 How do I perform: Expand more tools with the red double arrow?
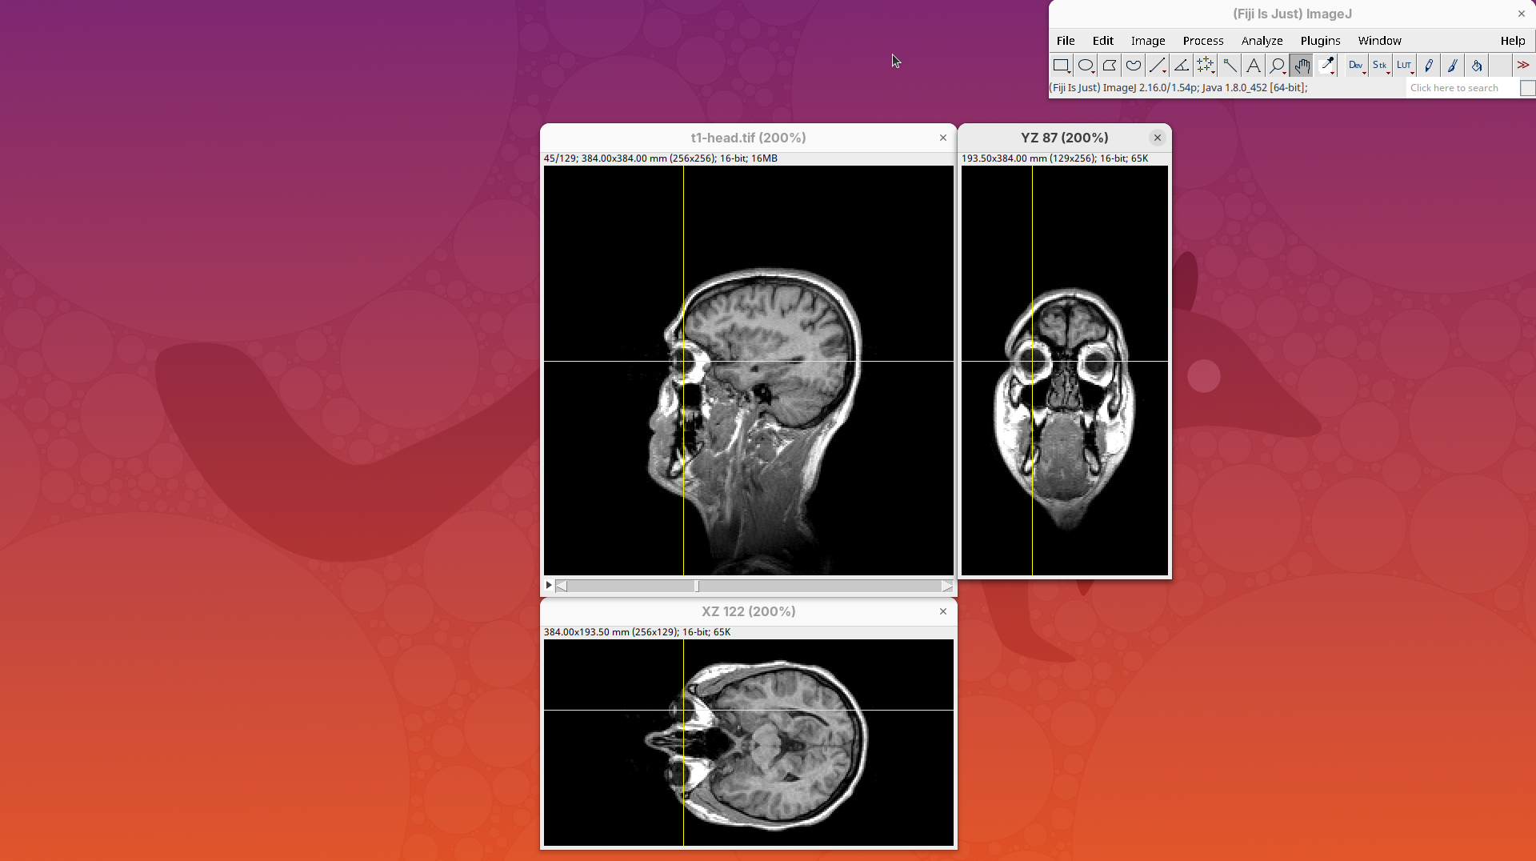coord(1523,66)
